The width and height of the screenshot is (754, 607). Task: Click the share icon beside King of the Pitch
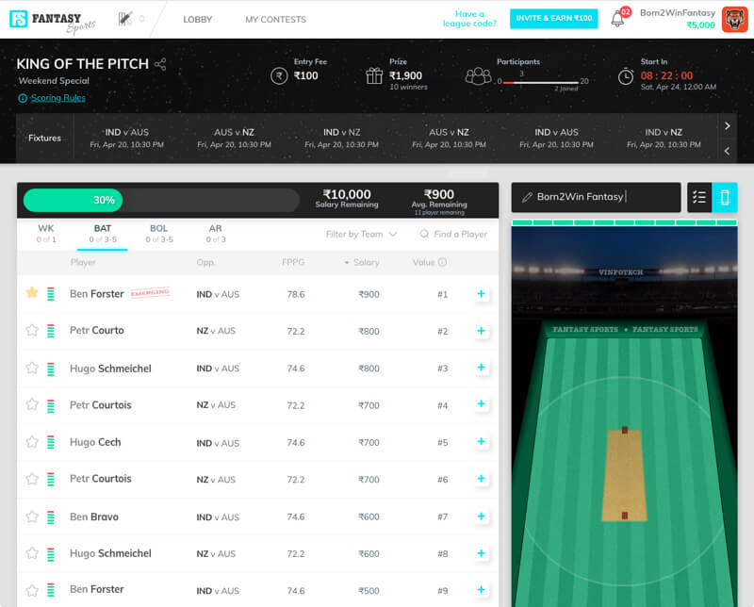tap(160, 65)
